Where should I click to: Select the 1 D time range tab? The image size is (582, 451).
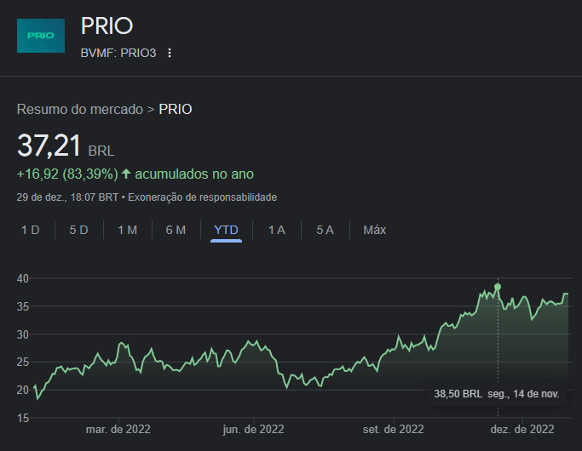click(x=31, y=230)
